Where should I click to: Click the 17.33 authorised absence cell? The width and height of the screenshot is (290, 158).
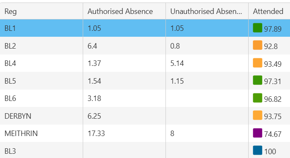[124, 133]
